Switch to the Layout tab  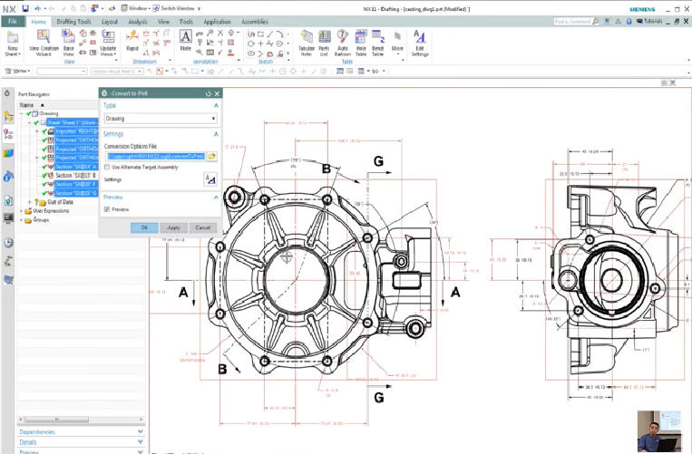click(110, 21)
